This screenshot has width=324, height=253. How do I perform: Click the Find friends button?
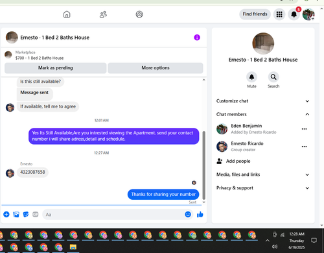[x=255, y=14]
